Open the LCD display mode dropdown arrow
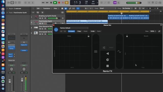Screen dimensions: 163x92 tap(98, 3)
